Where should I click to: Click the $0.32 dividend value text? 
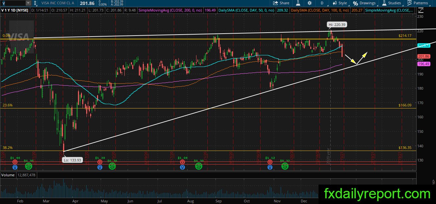pos(285,160)
